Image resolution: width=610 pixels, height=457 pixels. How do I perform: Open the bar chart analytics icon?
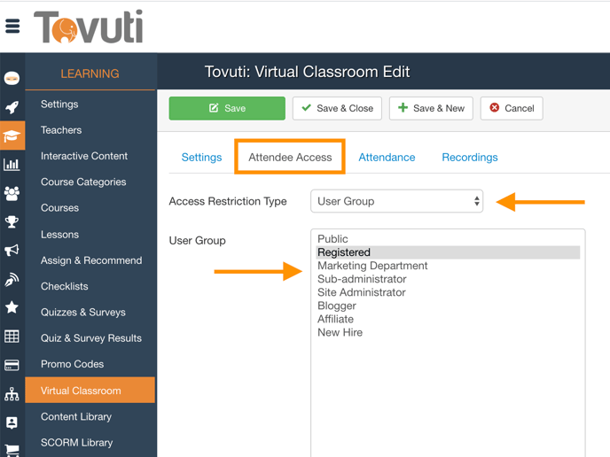(x=12, y=164)
